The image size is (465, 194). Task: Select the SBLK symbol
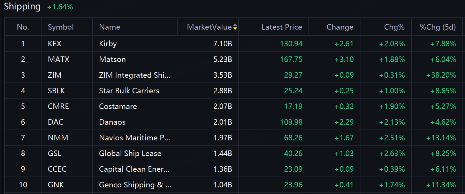click(56, 91)
